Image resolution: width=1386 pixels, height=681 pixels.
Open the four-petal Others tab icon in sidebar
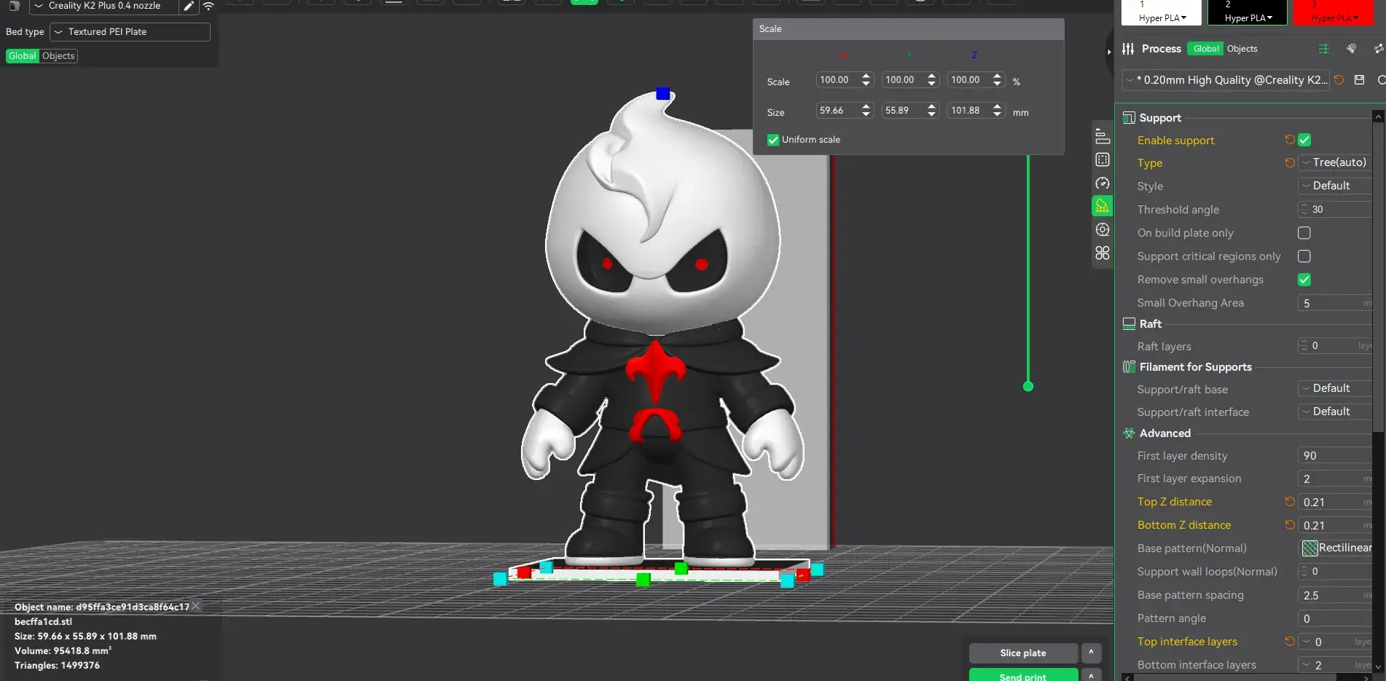pos(1103,253)
